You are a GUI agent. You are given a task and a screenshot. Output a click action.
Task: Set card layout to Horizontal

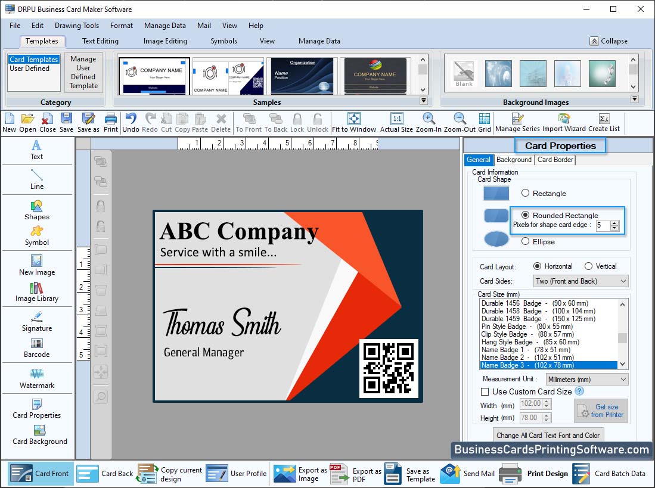click(537, 266)
